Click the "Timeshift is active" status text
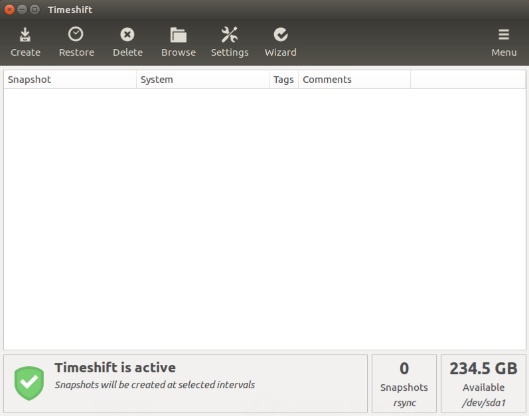Screen dimensions: 529x416 click(x=115, y=368)
